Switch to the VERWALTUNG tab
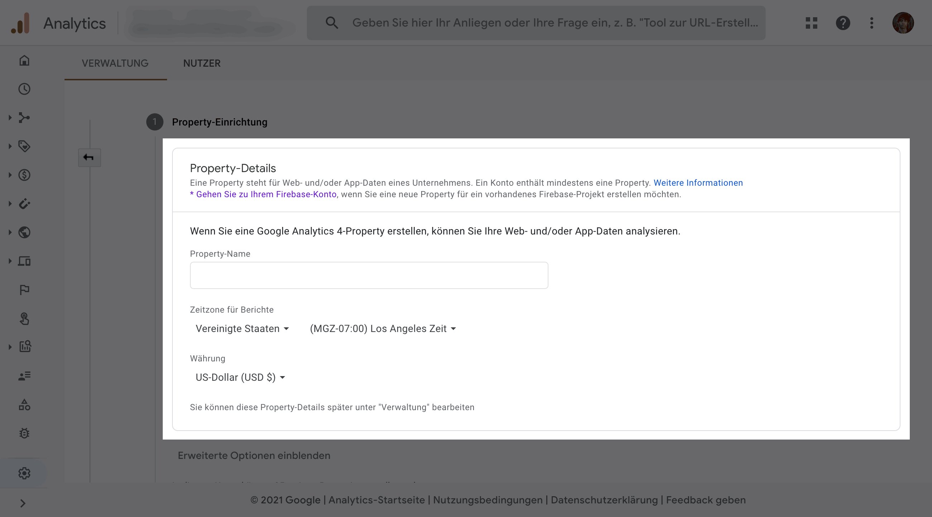The image size is (932, 517). (115, 63)
